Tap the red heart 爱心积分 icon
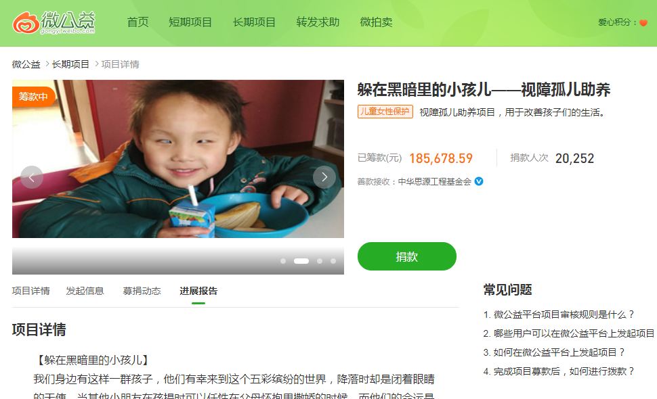 click(643, 22)
